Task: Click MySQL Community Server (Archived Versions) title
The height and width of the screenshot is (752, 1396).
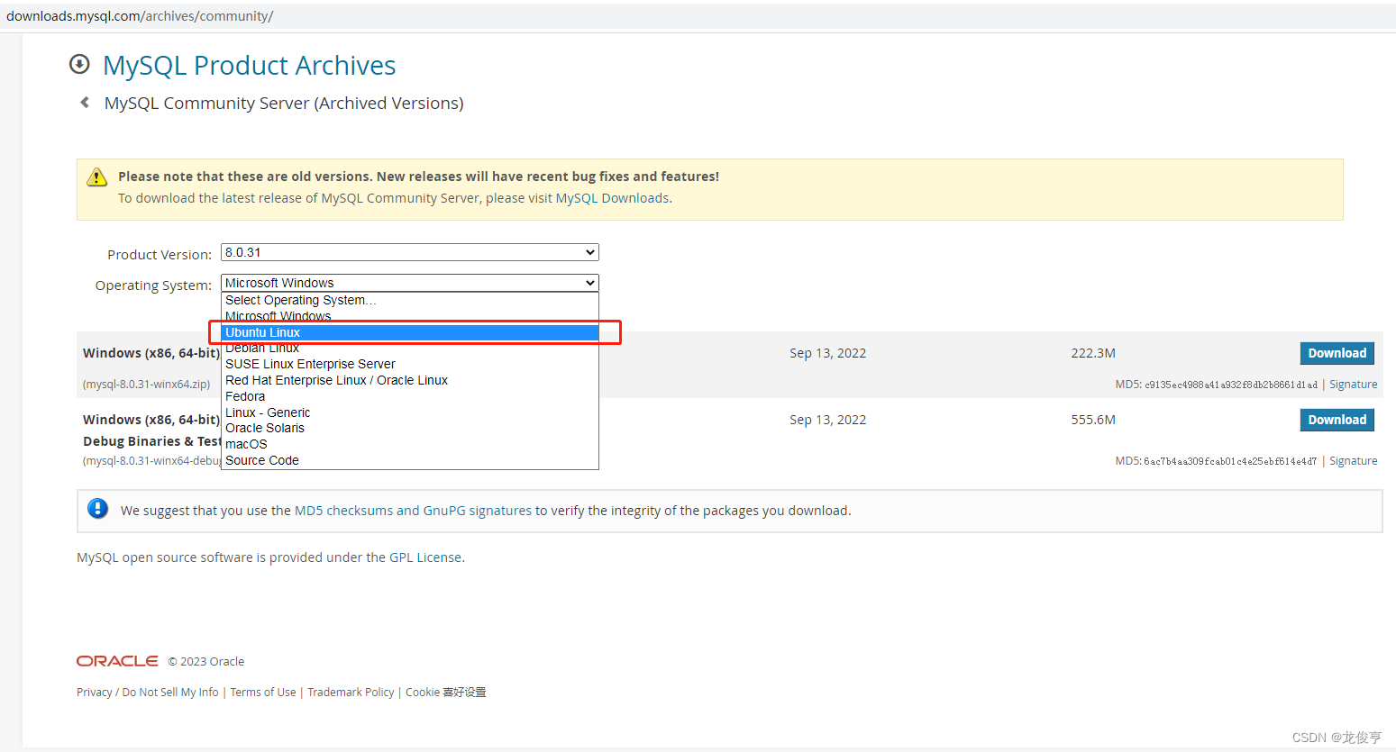Action: tap(284, 104)
